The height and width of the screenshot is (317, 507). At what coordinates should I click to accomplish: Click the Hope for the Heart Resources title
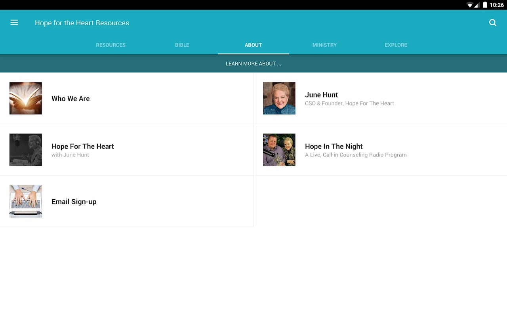[x=82, y=23]
